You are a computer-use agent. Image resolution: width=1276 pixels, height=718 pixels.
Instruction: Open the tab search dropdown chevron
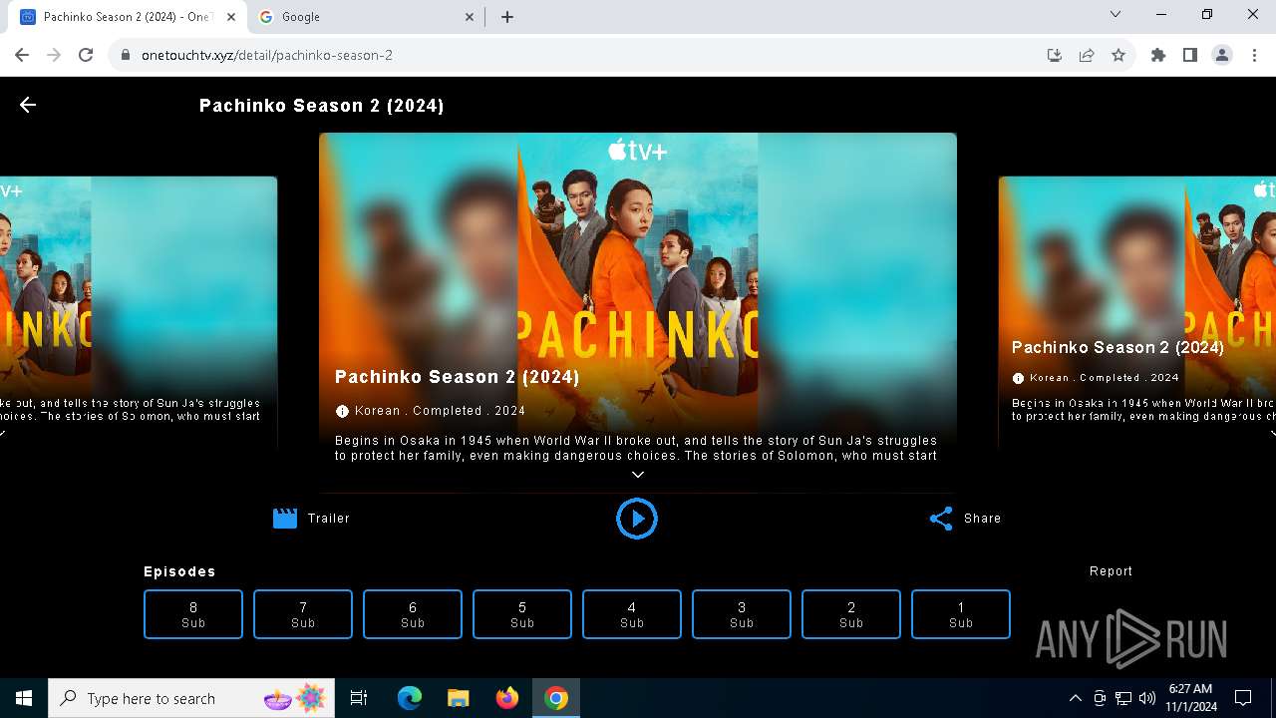[x=1116, y=15]
